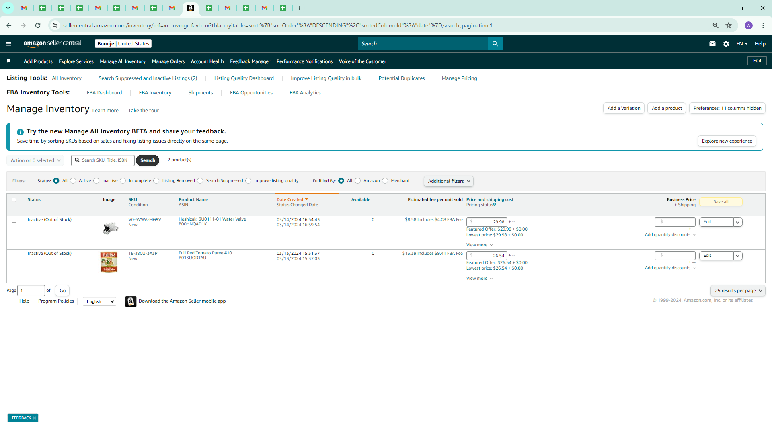Choose the Active status filter
The image size is (772, 422).
pyautogui.click(x=73, y=181)
